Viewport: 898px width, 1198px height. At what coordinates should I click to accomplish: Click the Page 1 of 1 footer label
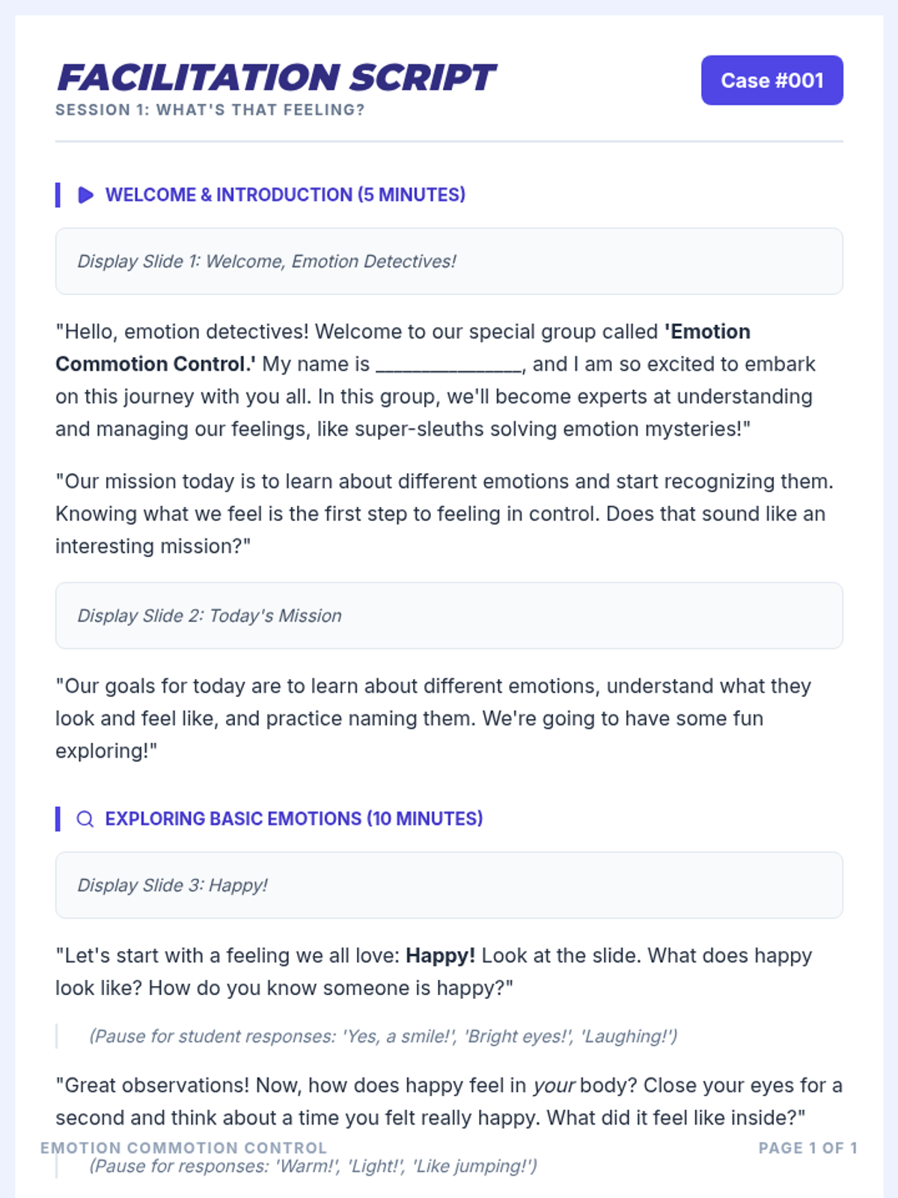(808, 1148)
